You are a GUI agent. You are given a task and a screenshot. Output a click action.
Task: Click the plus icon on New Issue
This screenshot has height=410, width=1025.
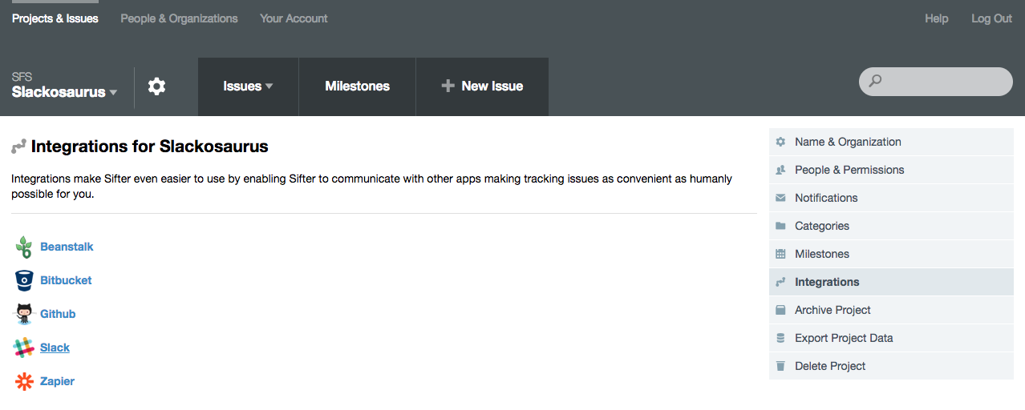tap(448, 86)
